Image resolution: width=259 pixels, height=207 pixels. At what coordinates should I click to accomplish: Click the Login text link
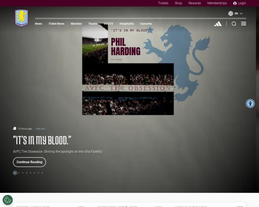[242, 3]
